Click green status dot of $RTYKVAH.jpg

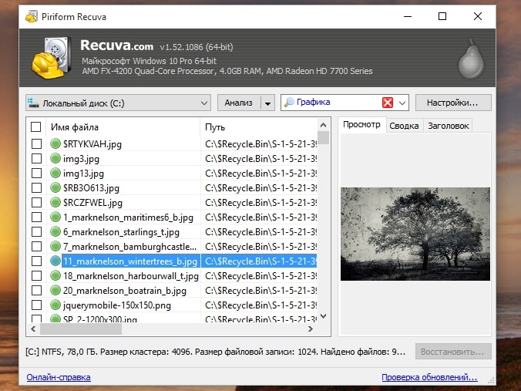coord(55,143)
